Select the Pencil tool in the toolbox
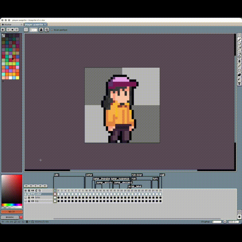The width and height of the screenshot is (242, 242). click(239, 40)
